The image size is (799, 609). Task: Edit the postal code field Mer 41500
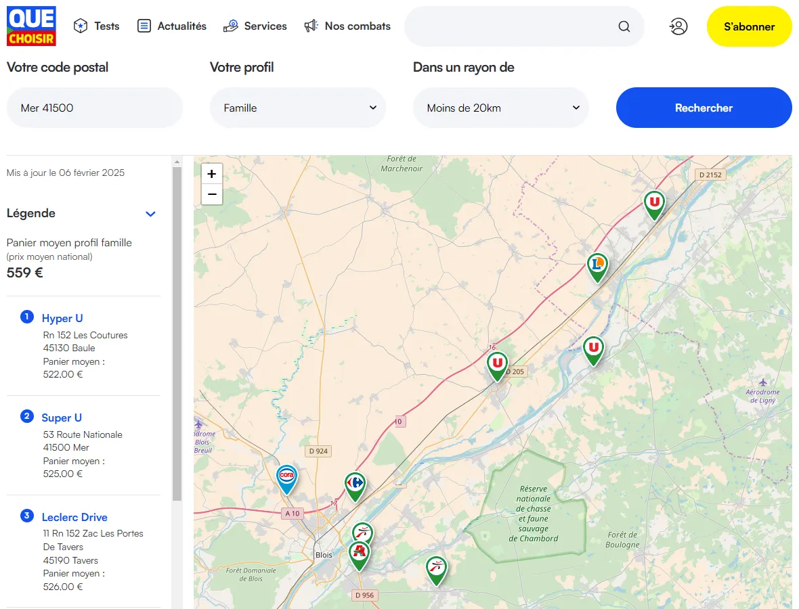click(95, 108)
